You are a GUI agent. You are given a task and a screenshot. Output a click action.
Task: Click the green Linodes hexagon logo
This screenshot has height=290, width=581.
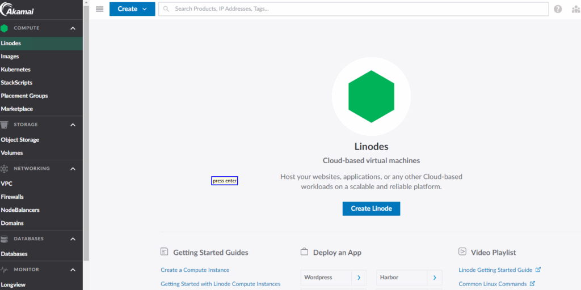tap(371, 96)
